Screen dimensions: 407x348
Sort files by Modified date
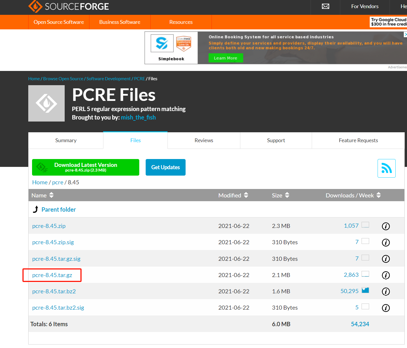click(x=233, y=195)
